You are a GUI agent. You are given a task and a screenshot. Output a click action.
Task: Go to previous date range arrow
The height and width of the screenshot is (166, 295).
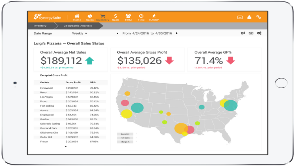click(118, 33)
